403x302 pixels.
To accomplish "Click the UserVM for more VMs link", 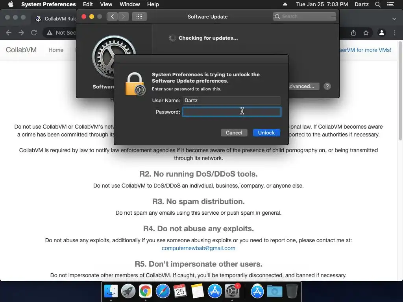I will click(x=365, y=50).
